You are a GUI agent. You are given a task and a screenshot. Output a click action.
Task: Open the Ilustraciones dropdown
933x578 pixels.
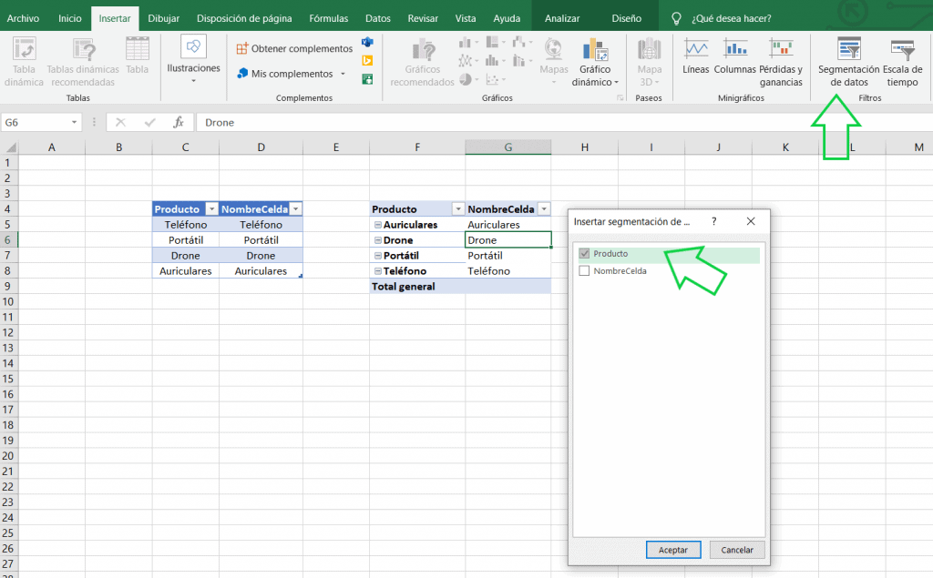point(193,59)
